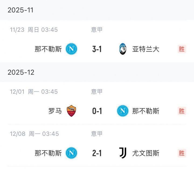Open the 2-1 match score
194x170 pixels.
pyautogui.click(x=97, y=153)
